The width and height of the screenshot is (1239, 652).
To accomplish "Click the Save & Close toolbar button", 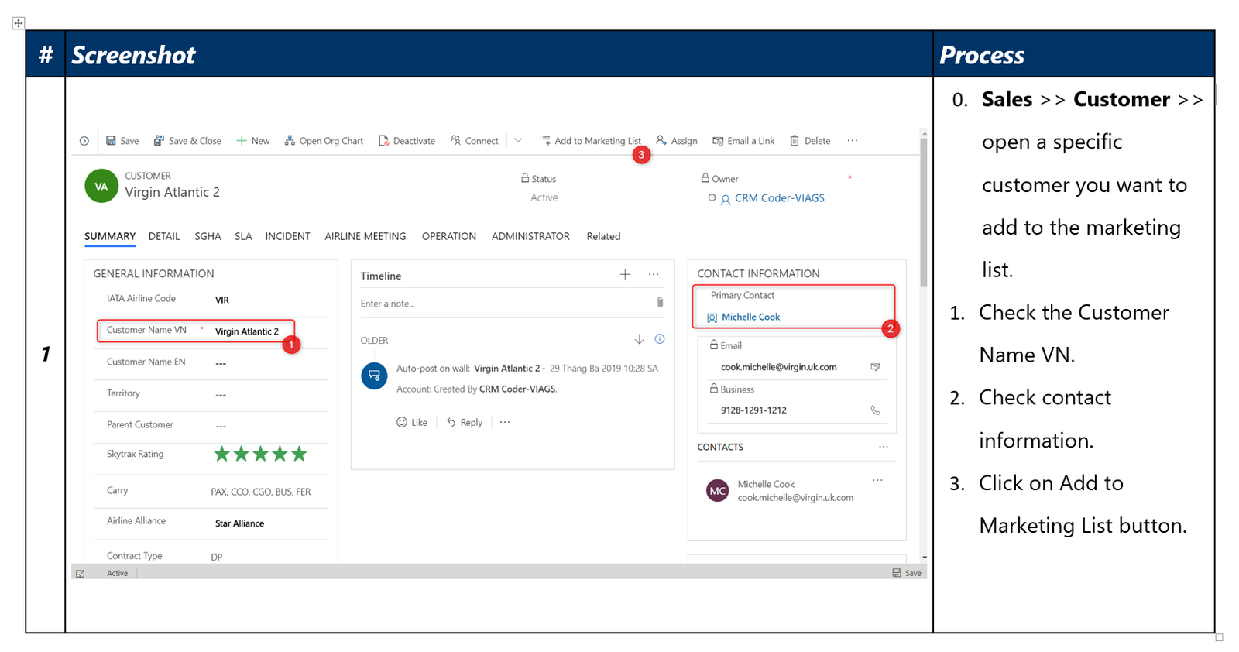I will (187, 141).
